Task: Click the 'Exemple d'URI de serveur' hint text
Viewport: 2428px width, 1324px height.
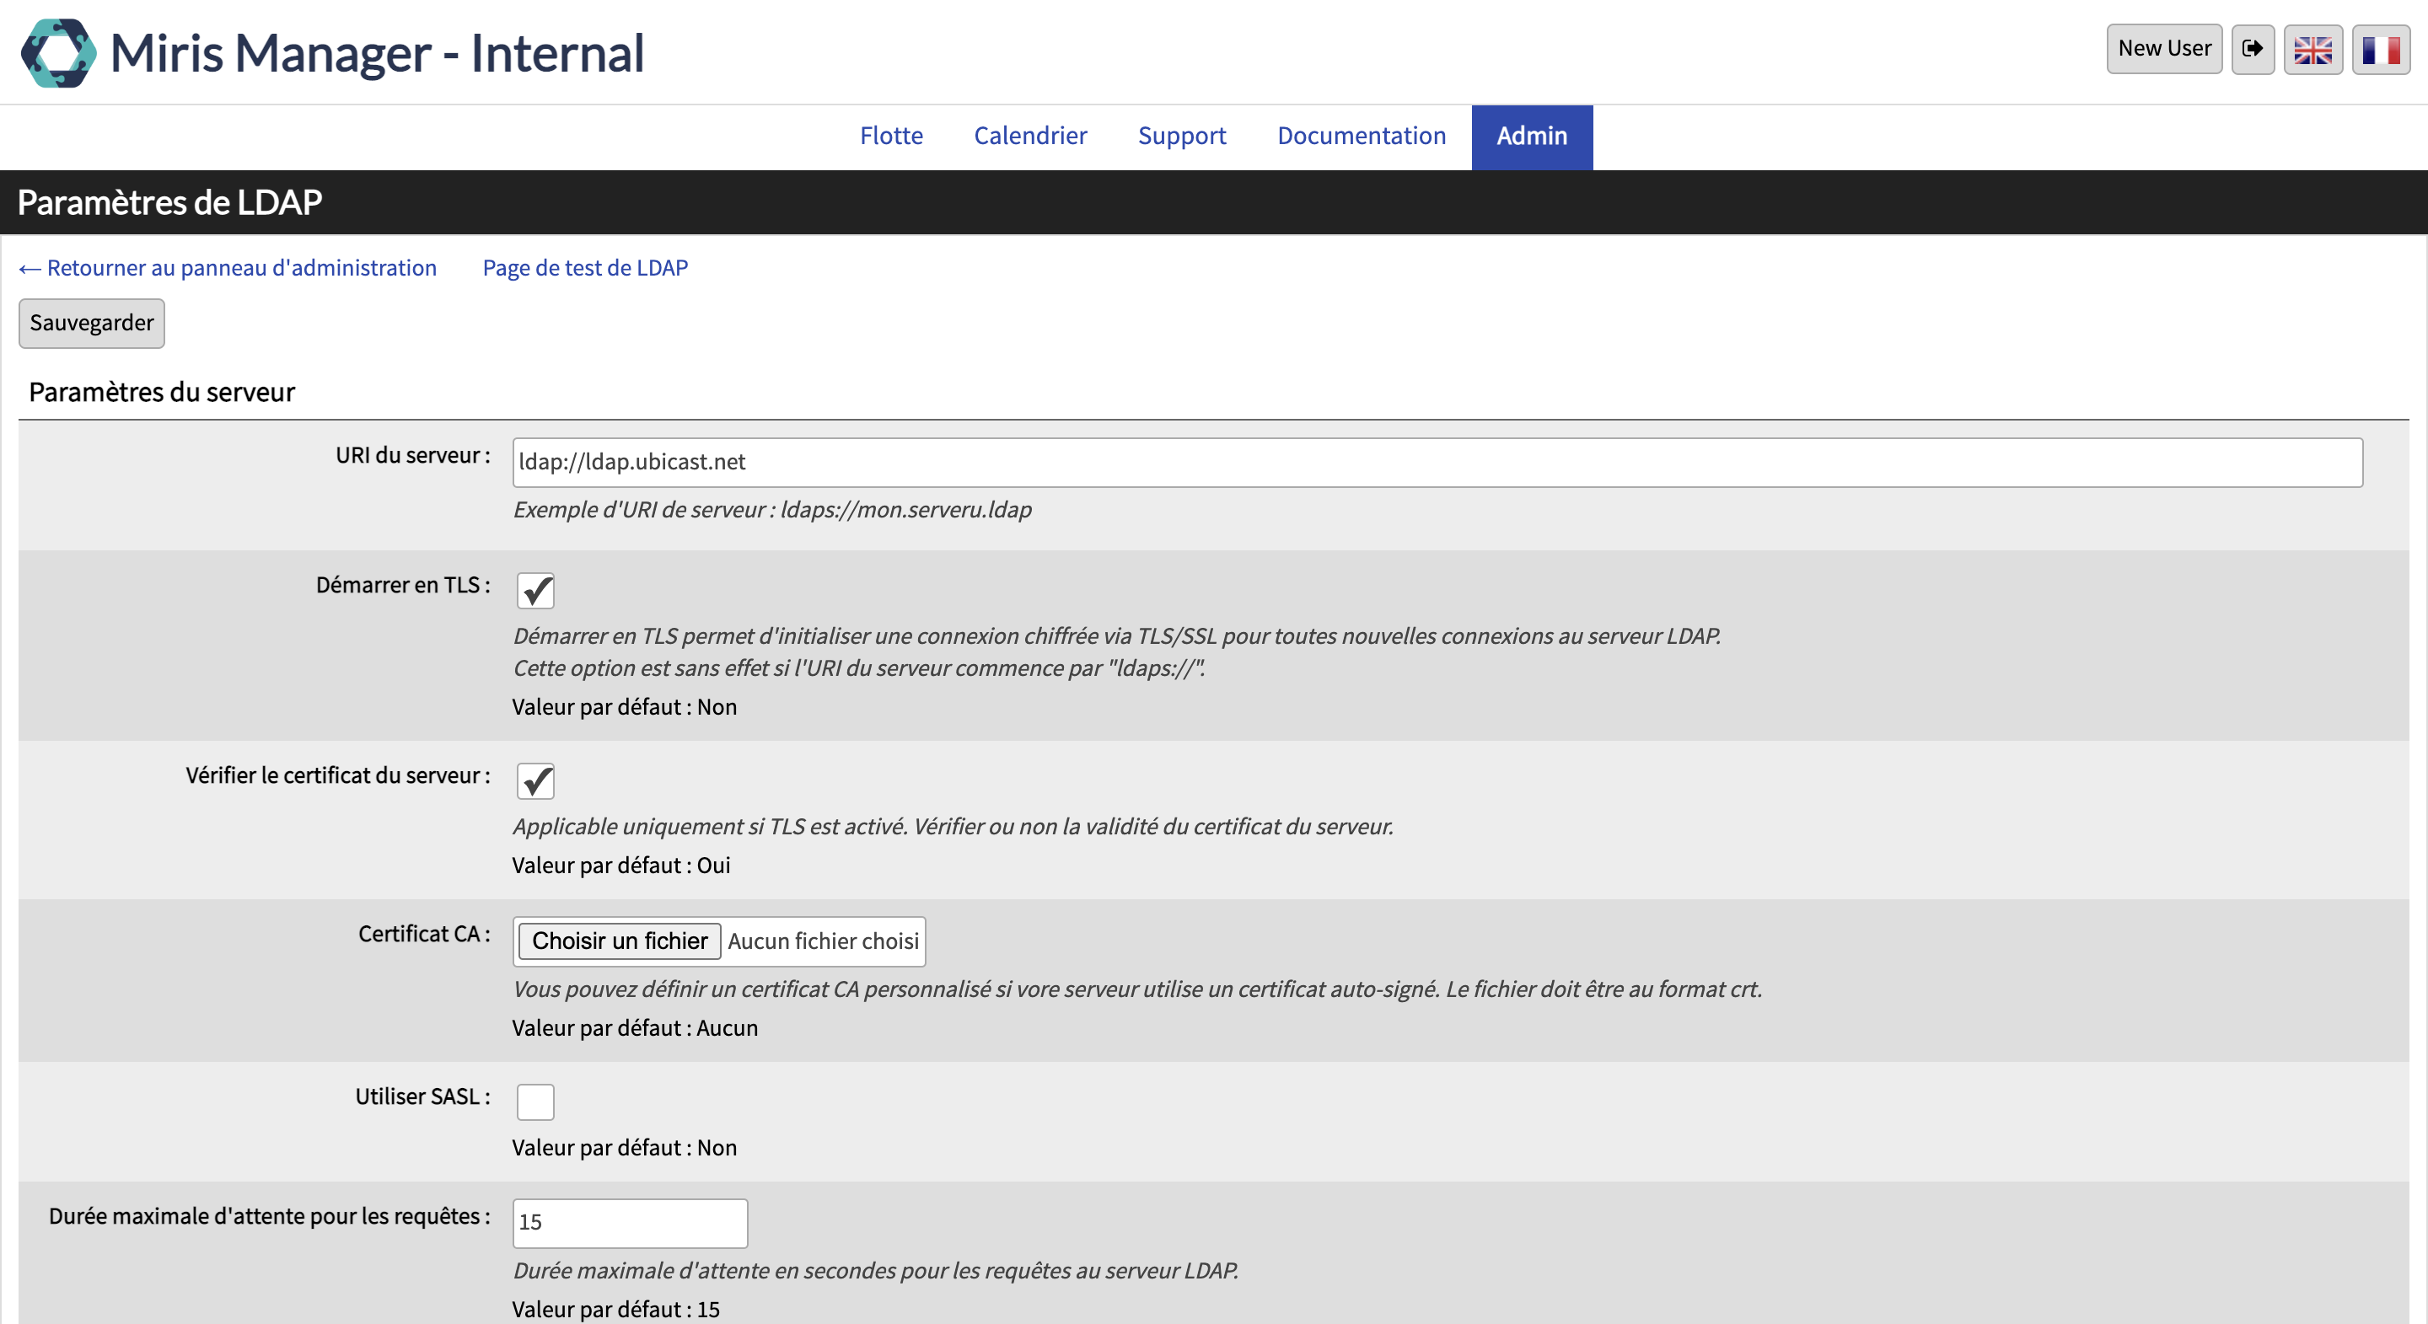Action: coord(772,510)
